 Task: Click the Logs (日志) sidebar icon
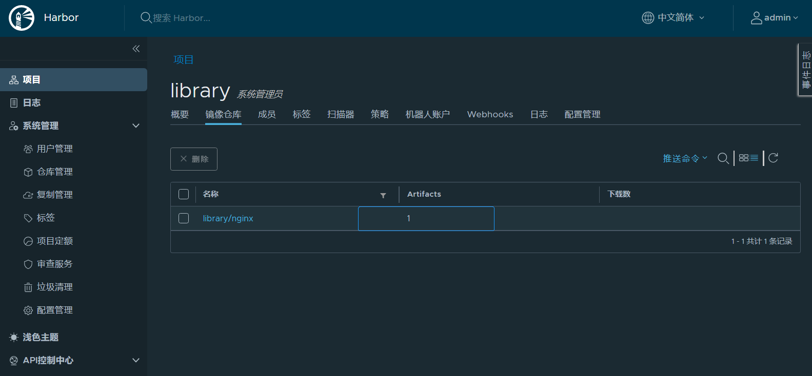[14, 103]
